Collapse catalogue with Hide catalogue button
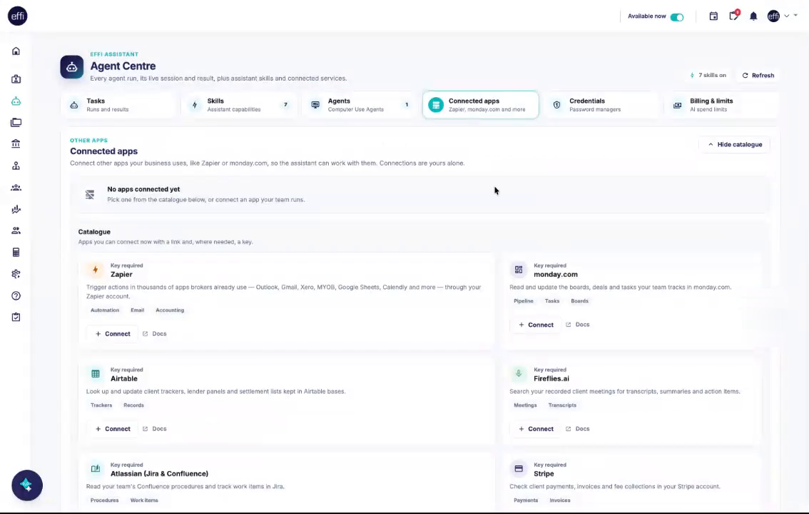This screenshot has height=514, width=809. 735,144
